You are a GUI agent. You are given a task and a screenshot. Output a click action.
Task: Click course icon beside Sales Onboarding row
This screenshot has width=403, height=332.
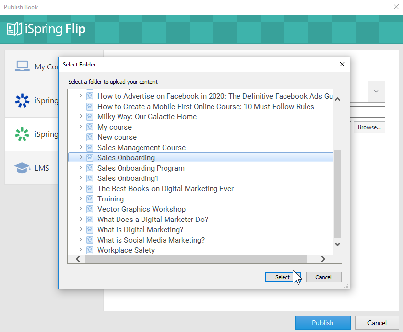point(90,157)
